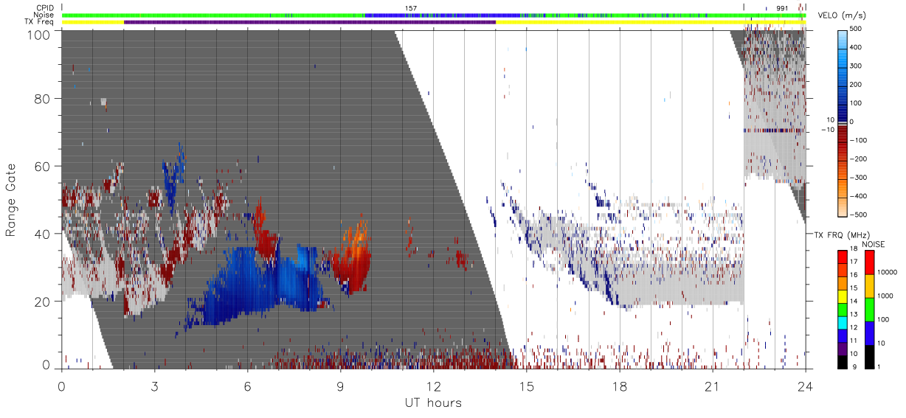Click the long blue segment of Noise bar
Screen dimensions: 906x418
[x=441, y=15]
